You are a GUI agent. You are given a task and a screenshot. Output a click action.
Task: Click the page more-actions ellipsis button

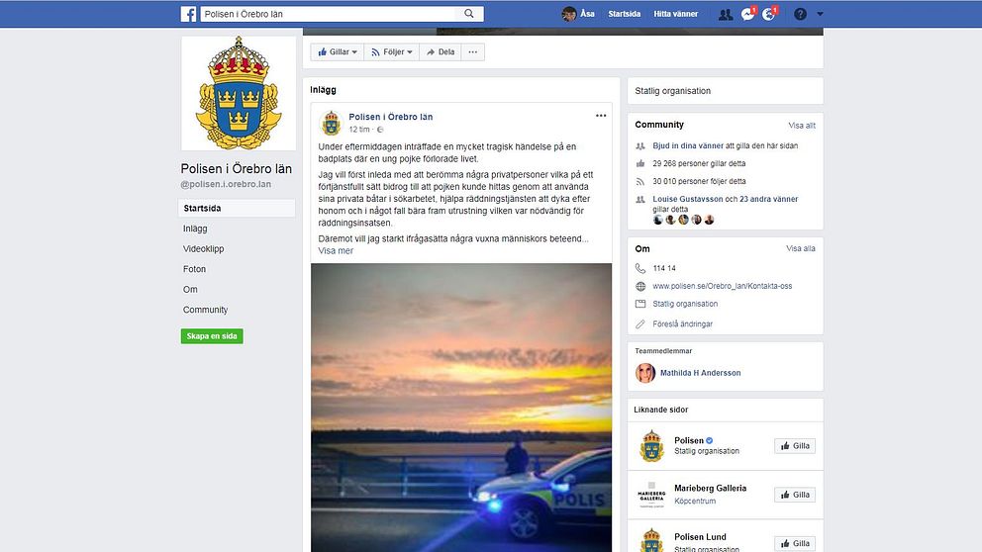[473, 52]
